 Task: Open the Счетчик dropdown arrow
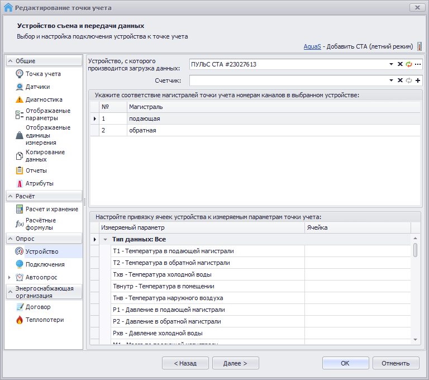pyautogui.click(x=391, y=80)
